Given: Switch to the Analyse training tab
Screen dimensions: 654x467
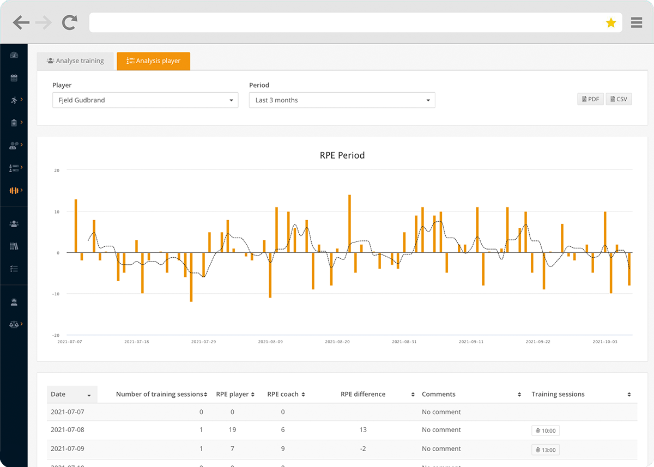Looking at the screenshot, I should pos(75,61).
